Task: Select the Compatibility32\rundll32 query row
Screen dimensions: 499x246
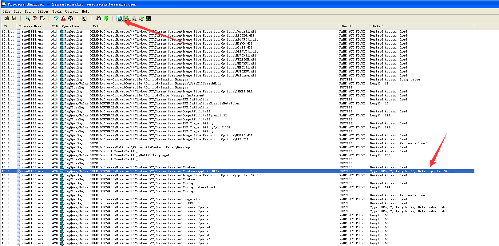Action: pyautogui.click(x=237, y=115)
